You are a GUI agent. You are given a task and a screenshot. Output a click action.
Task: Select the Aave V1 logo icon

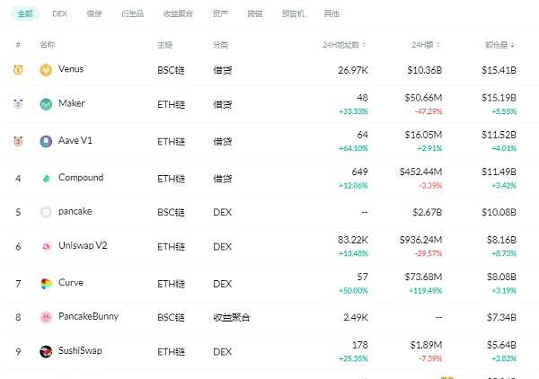tap(46, 141)
